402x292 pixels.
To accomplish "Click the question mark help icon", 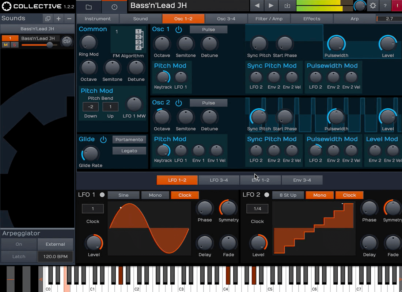I will tap(385, 6).
